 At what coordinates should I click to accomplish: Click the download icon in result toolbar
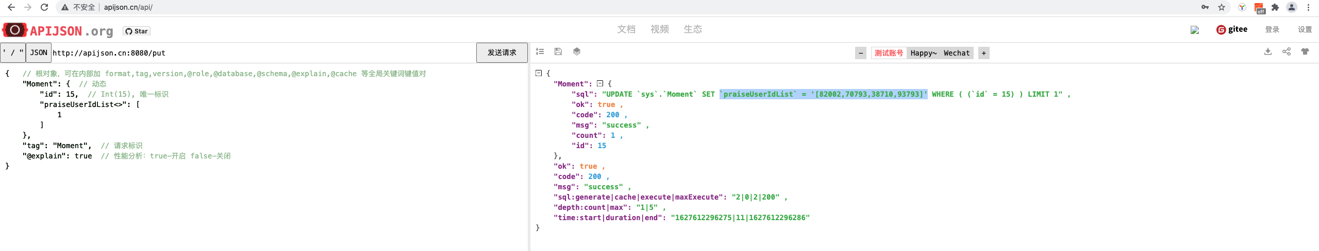(1268, 51)
